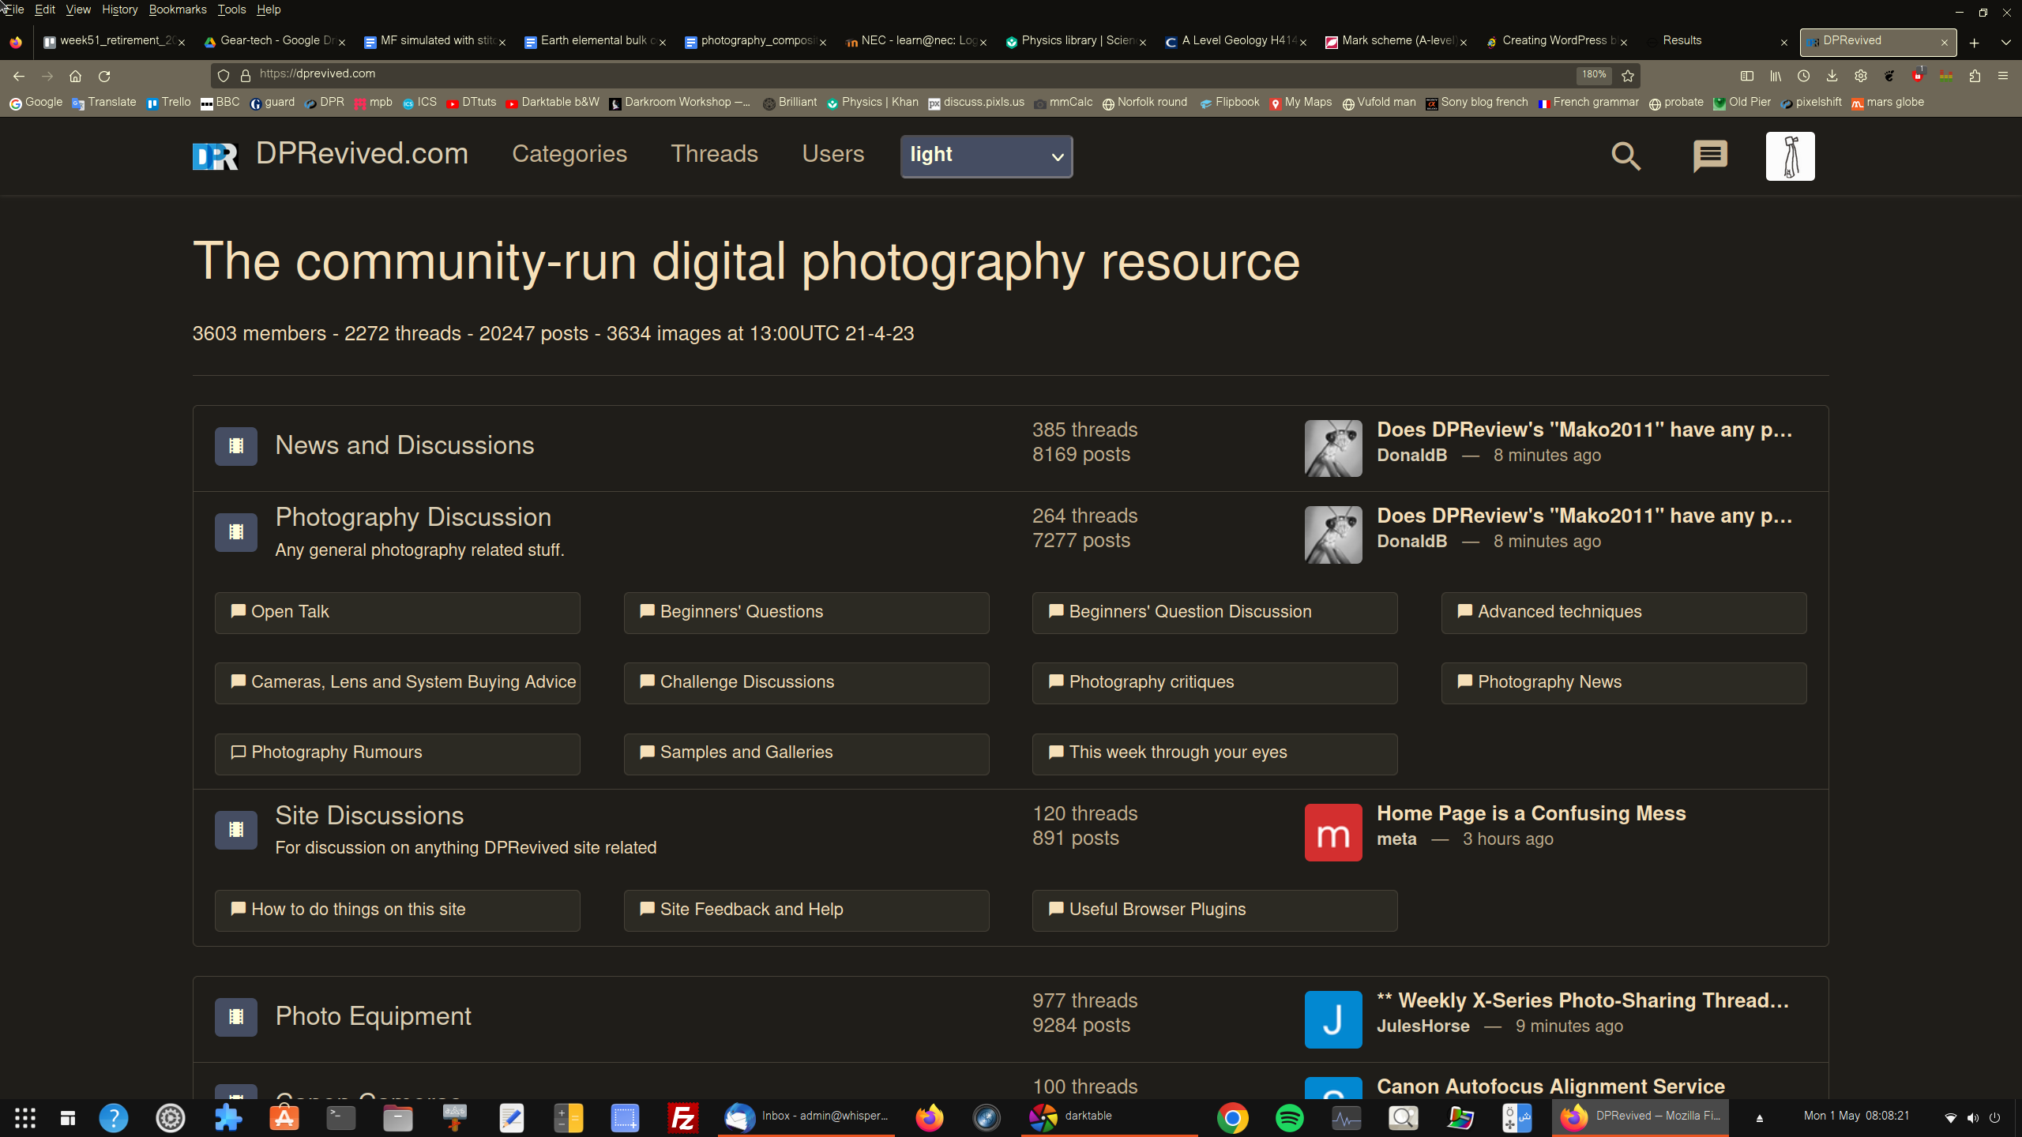Open the Beginners' Questions subforum
The width and height of the screenshot is (2022, 1137).
click(x=806, y=612)
